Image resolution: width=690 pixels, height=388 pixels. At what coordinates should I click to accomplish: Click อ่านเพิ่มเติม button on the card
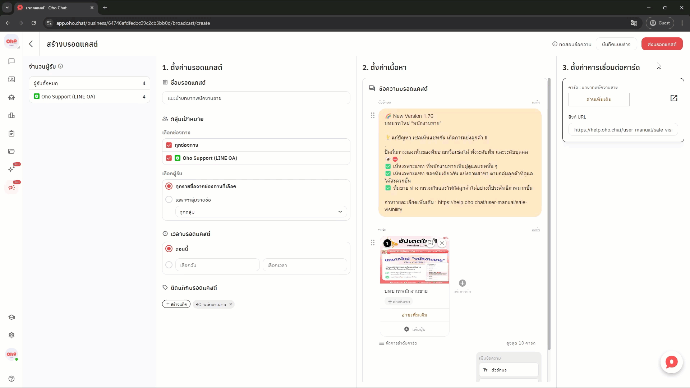(414, 315)
